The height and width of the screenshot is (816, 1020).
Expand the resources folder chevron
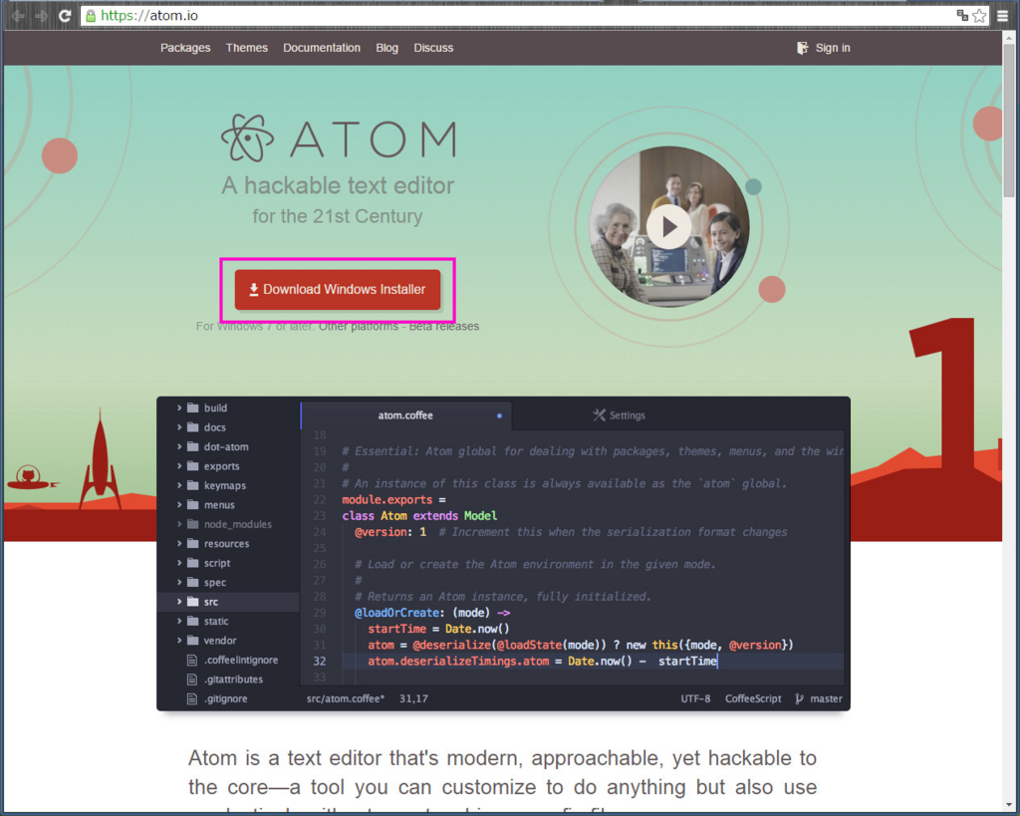click(x=179, y=543)
